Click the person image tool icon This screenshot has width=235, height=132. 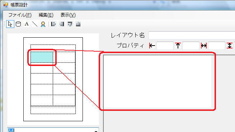[43, 24]
